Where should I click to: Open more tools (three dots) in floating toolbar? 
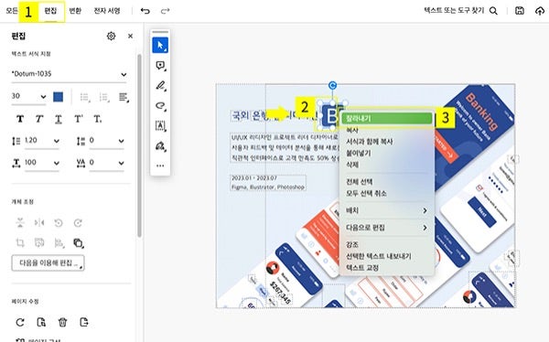click(160, 166)
